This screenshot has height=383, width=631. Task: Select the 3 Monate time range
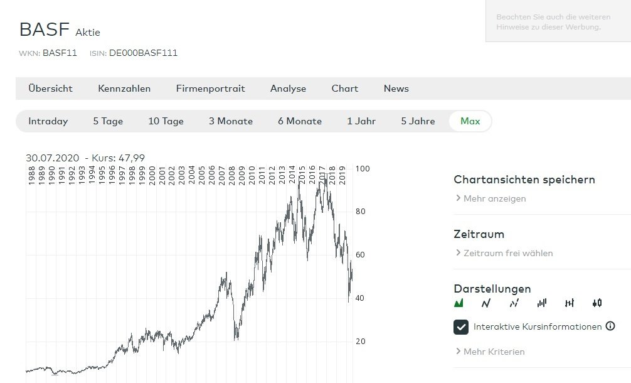pyautogui.click(x=231, y=121)
